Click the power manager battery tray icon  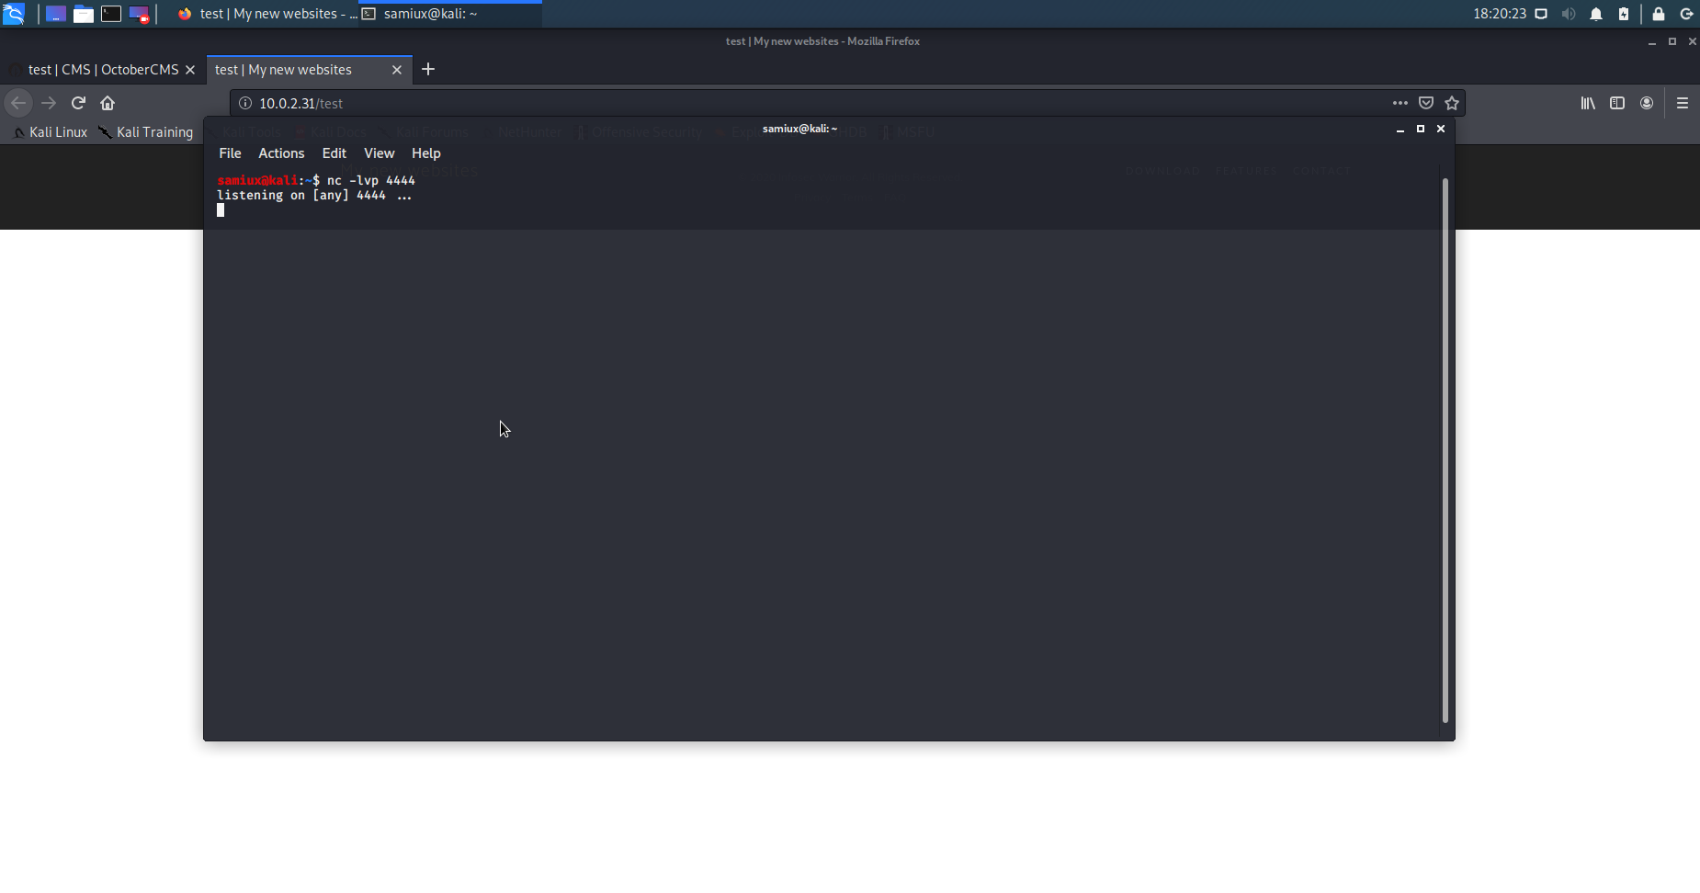pyautogui.click(x=1624, y=14)
